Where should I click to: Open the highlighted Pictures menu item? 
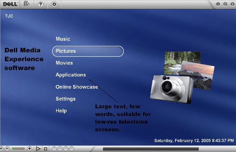88,51
